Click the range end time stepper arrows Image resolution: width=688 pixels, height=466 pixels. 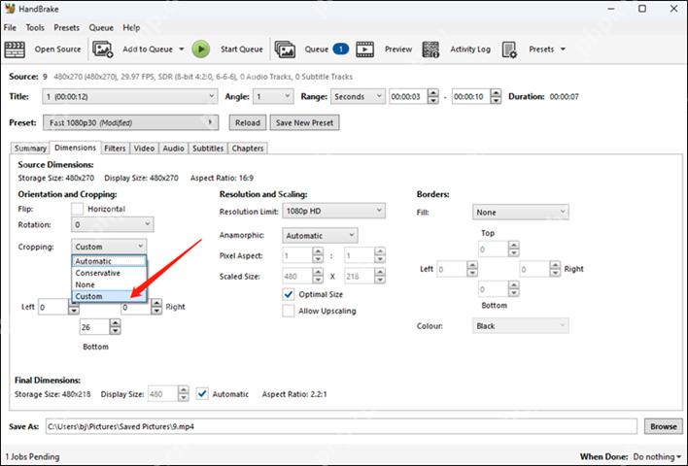point(496,96)
